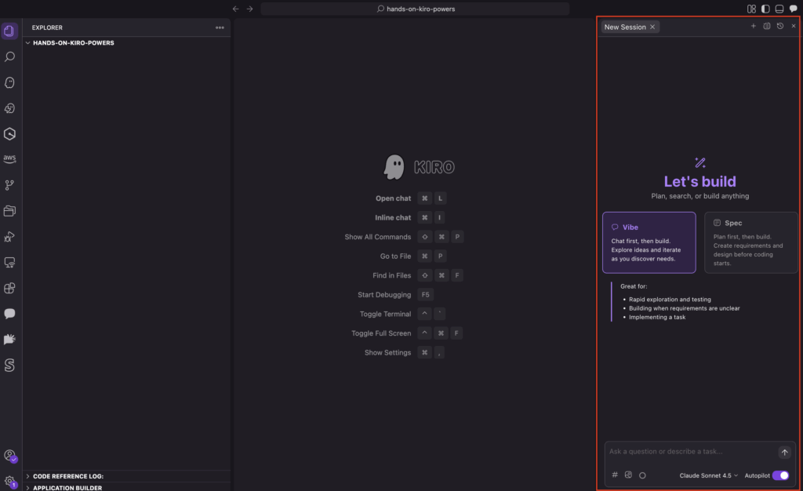Start a new chat session with plus
Screen dimensions: 803x491
753,27
